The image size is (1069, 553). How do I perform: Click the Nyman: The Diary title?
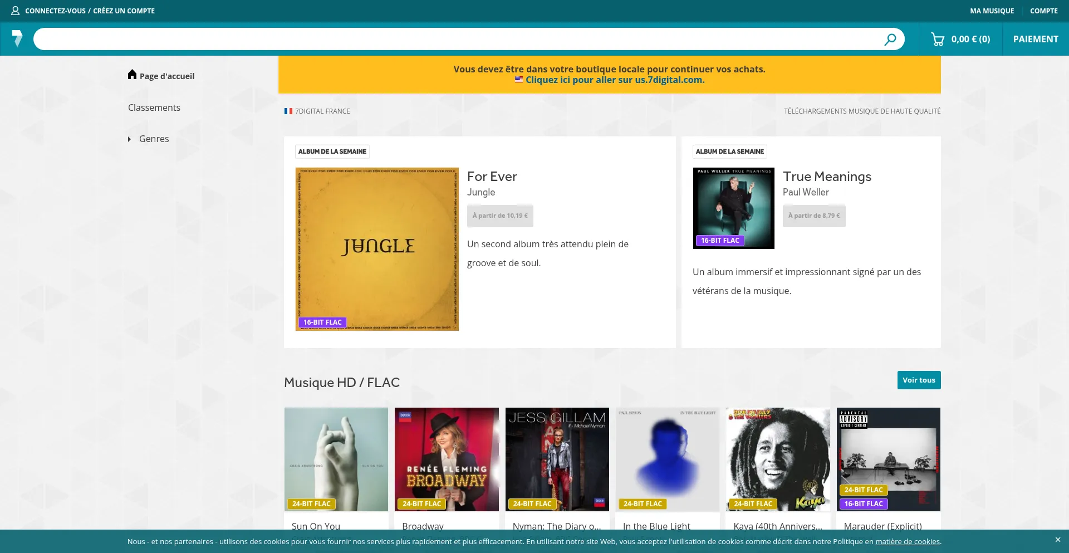(x=557, y=526)
